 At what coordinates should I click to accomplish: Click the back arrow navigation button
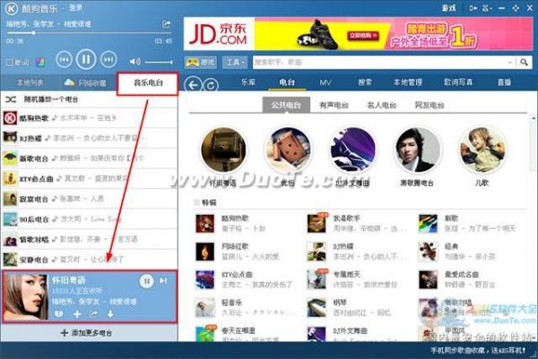pos(192,83)
